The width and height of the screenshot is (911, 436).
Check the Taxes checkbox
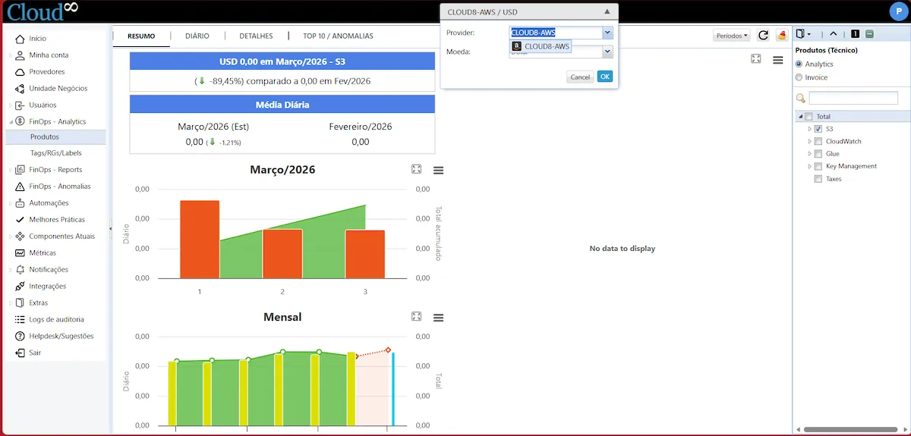pyautogui.click(x=818, y=179)
